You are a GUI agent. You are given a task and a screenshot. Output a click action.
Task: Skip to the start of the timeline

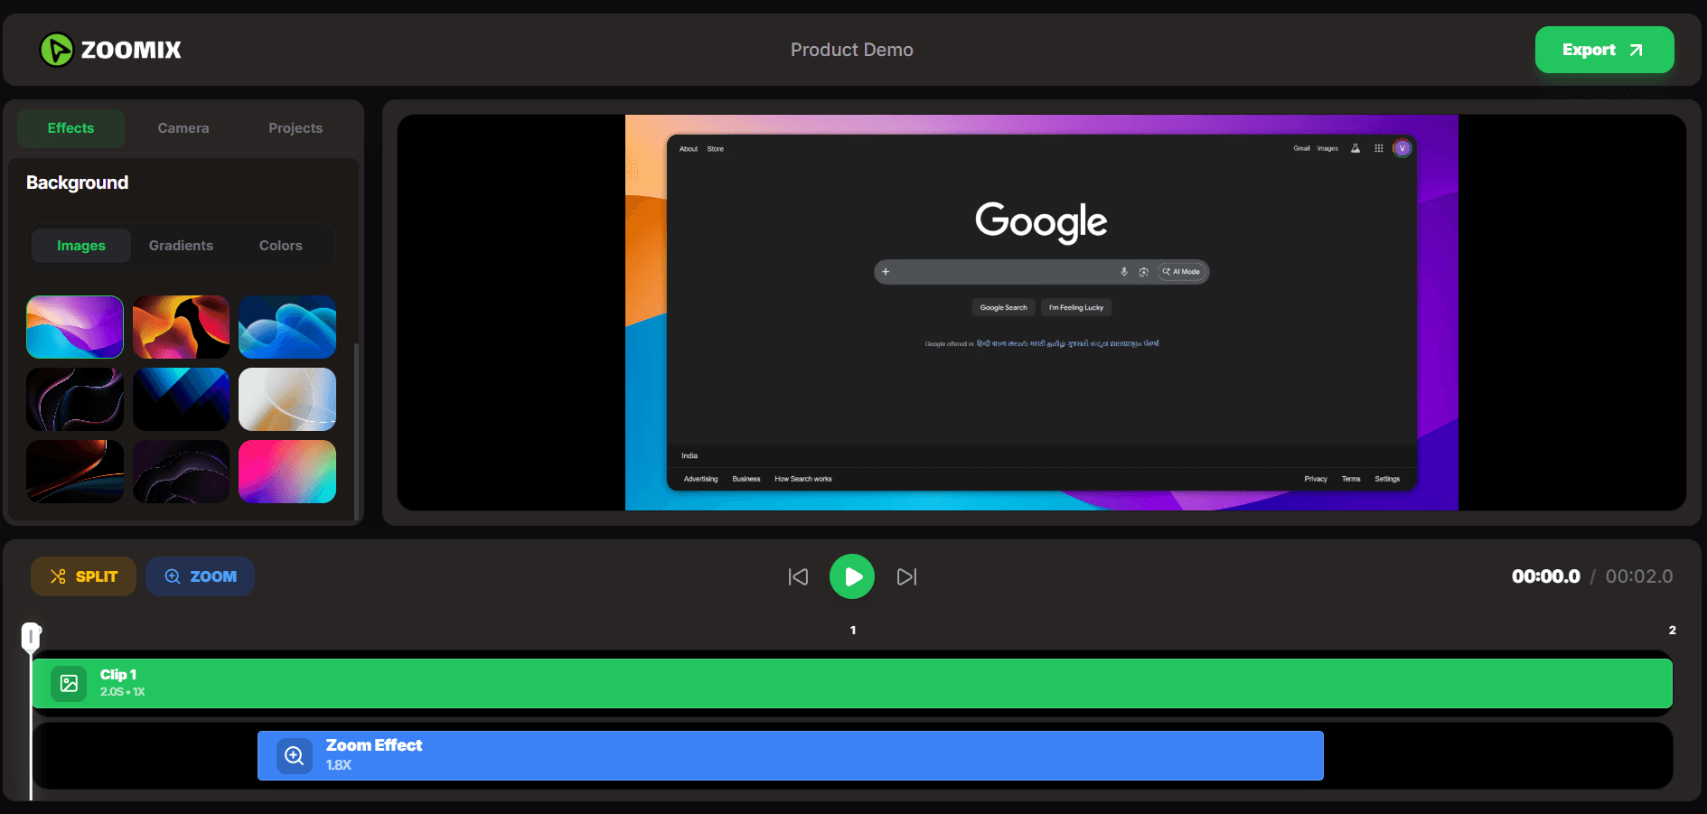click(798, 576)
